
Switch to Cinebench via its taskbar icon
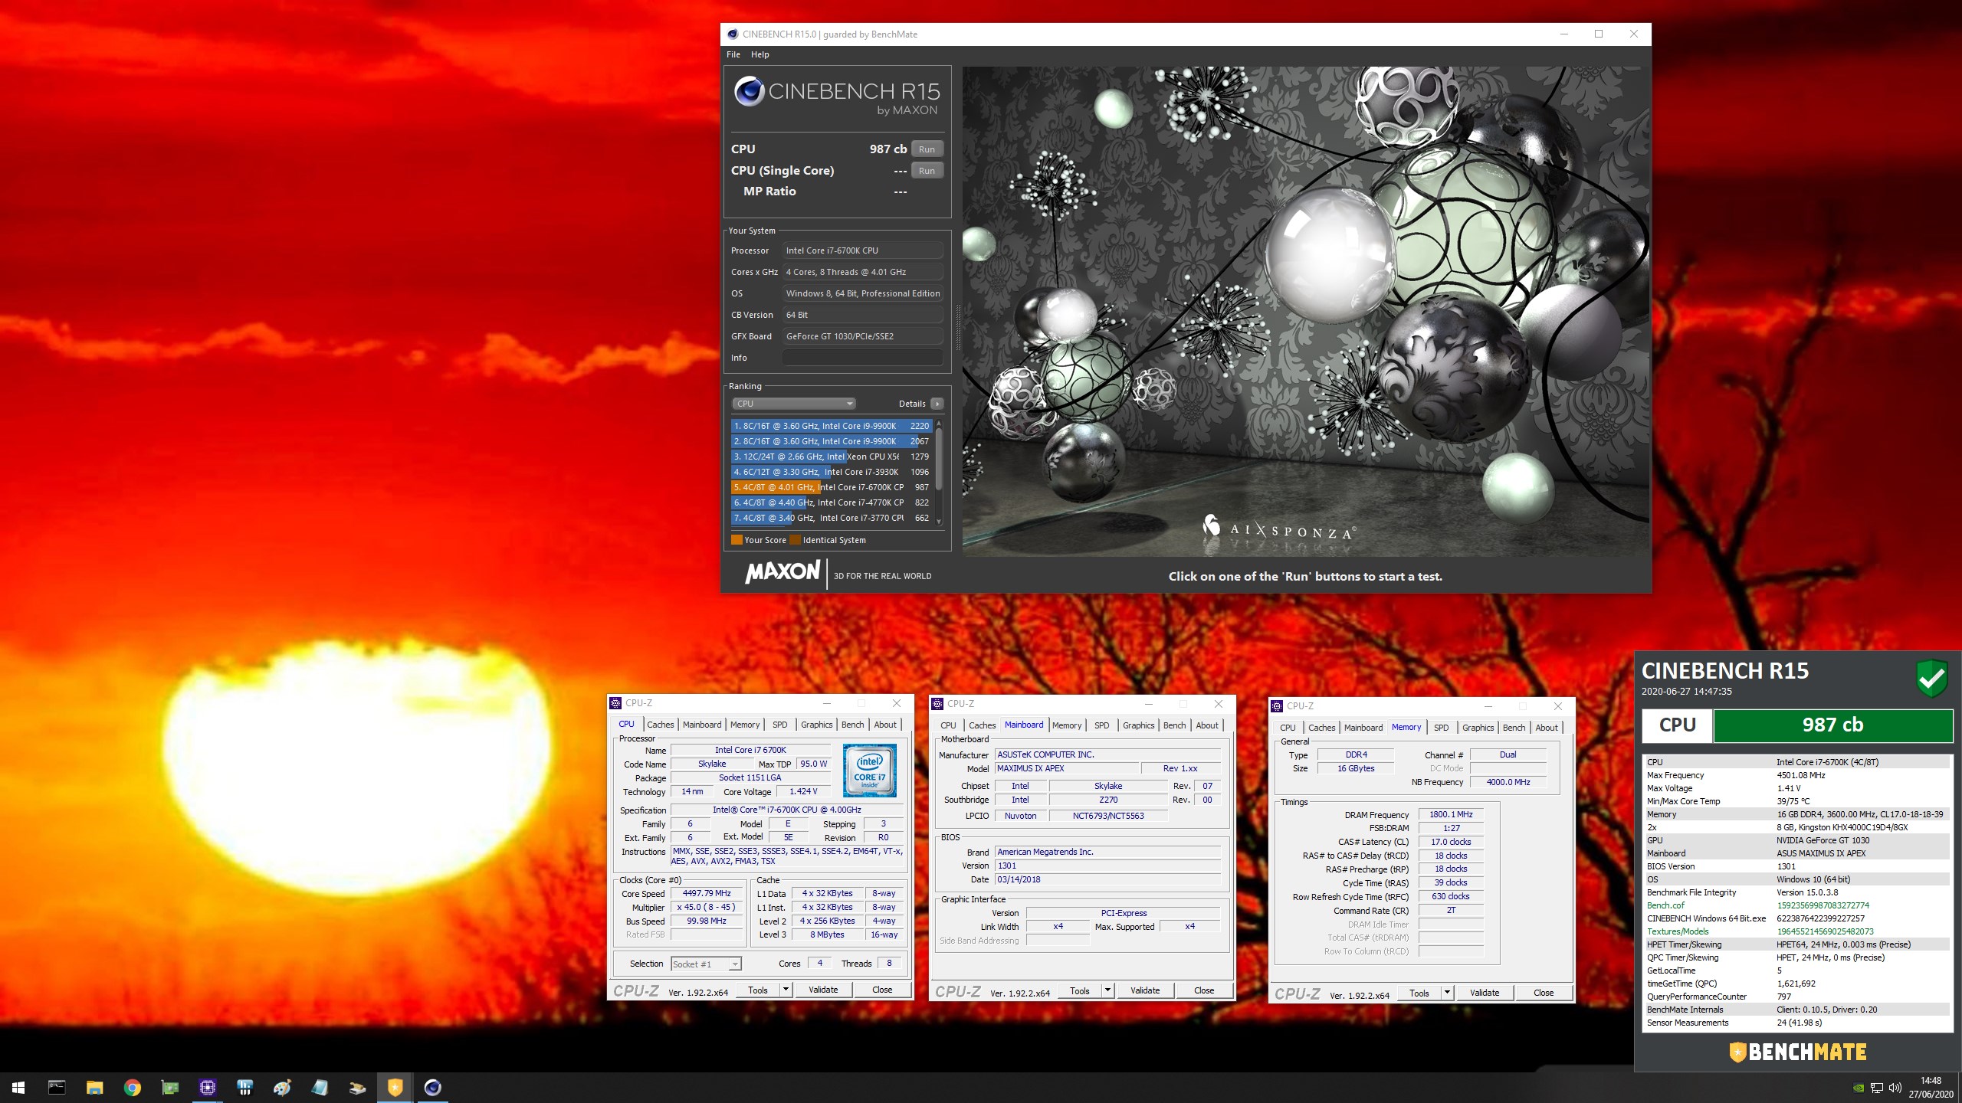pos(432,1087)
